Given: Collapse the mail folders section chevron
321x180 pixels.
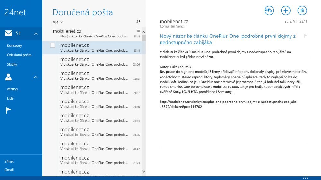Looking at the screenshot, I should tap(36, 34).
